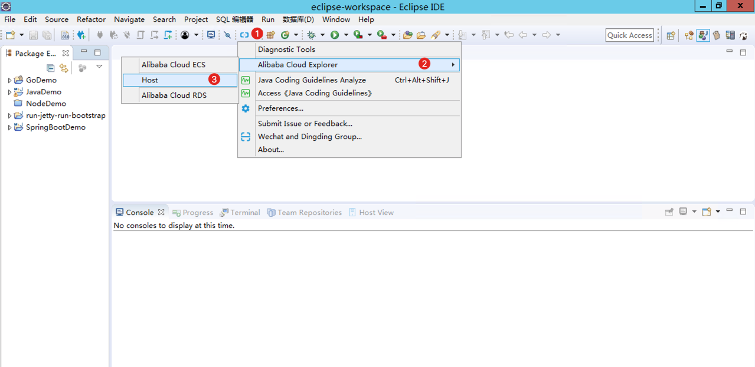Viewport: 755px width, 367px height.
Task: Select the NodeDemo project
Action: click(45, 104)
